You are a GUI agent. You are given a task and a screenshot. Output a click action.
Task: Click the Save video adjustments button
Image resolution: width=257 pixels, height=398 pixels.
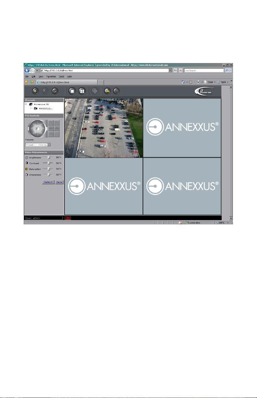point(59,182)
